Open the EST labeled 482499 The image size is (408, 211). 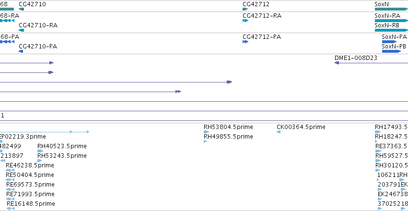(x=1, y=151)
